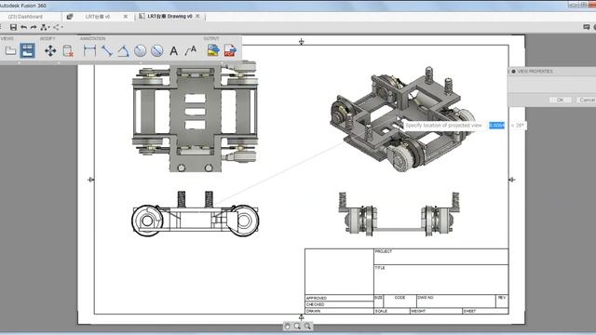Click OK in View Properties panel
This screenshot has height=335, width=596.
(560, 100)
